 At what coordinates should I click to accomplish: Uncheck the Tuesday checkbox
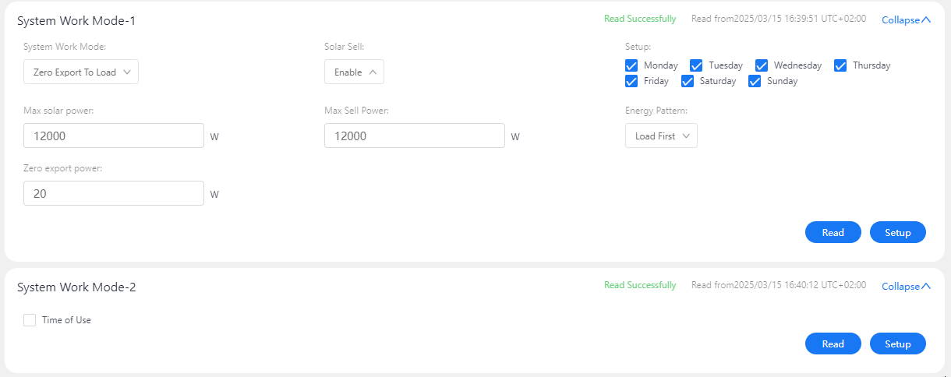coord(697,65)
